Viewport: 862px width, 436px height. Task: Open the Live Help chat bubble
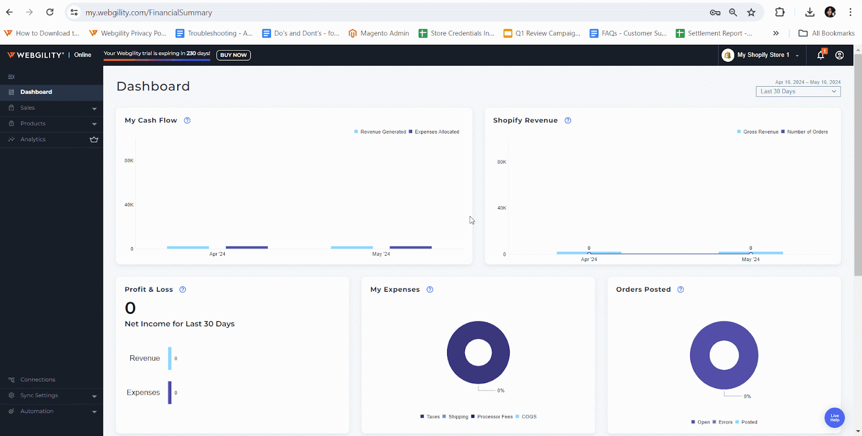(834, 418)
